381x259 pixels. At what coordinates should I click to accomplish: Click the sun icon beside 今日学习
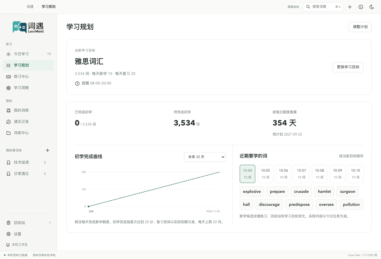[x=8, y=54]
